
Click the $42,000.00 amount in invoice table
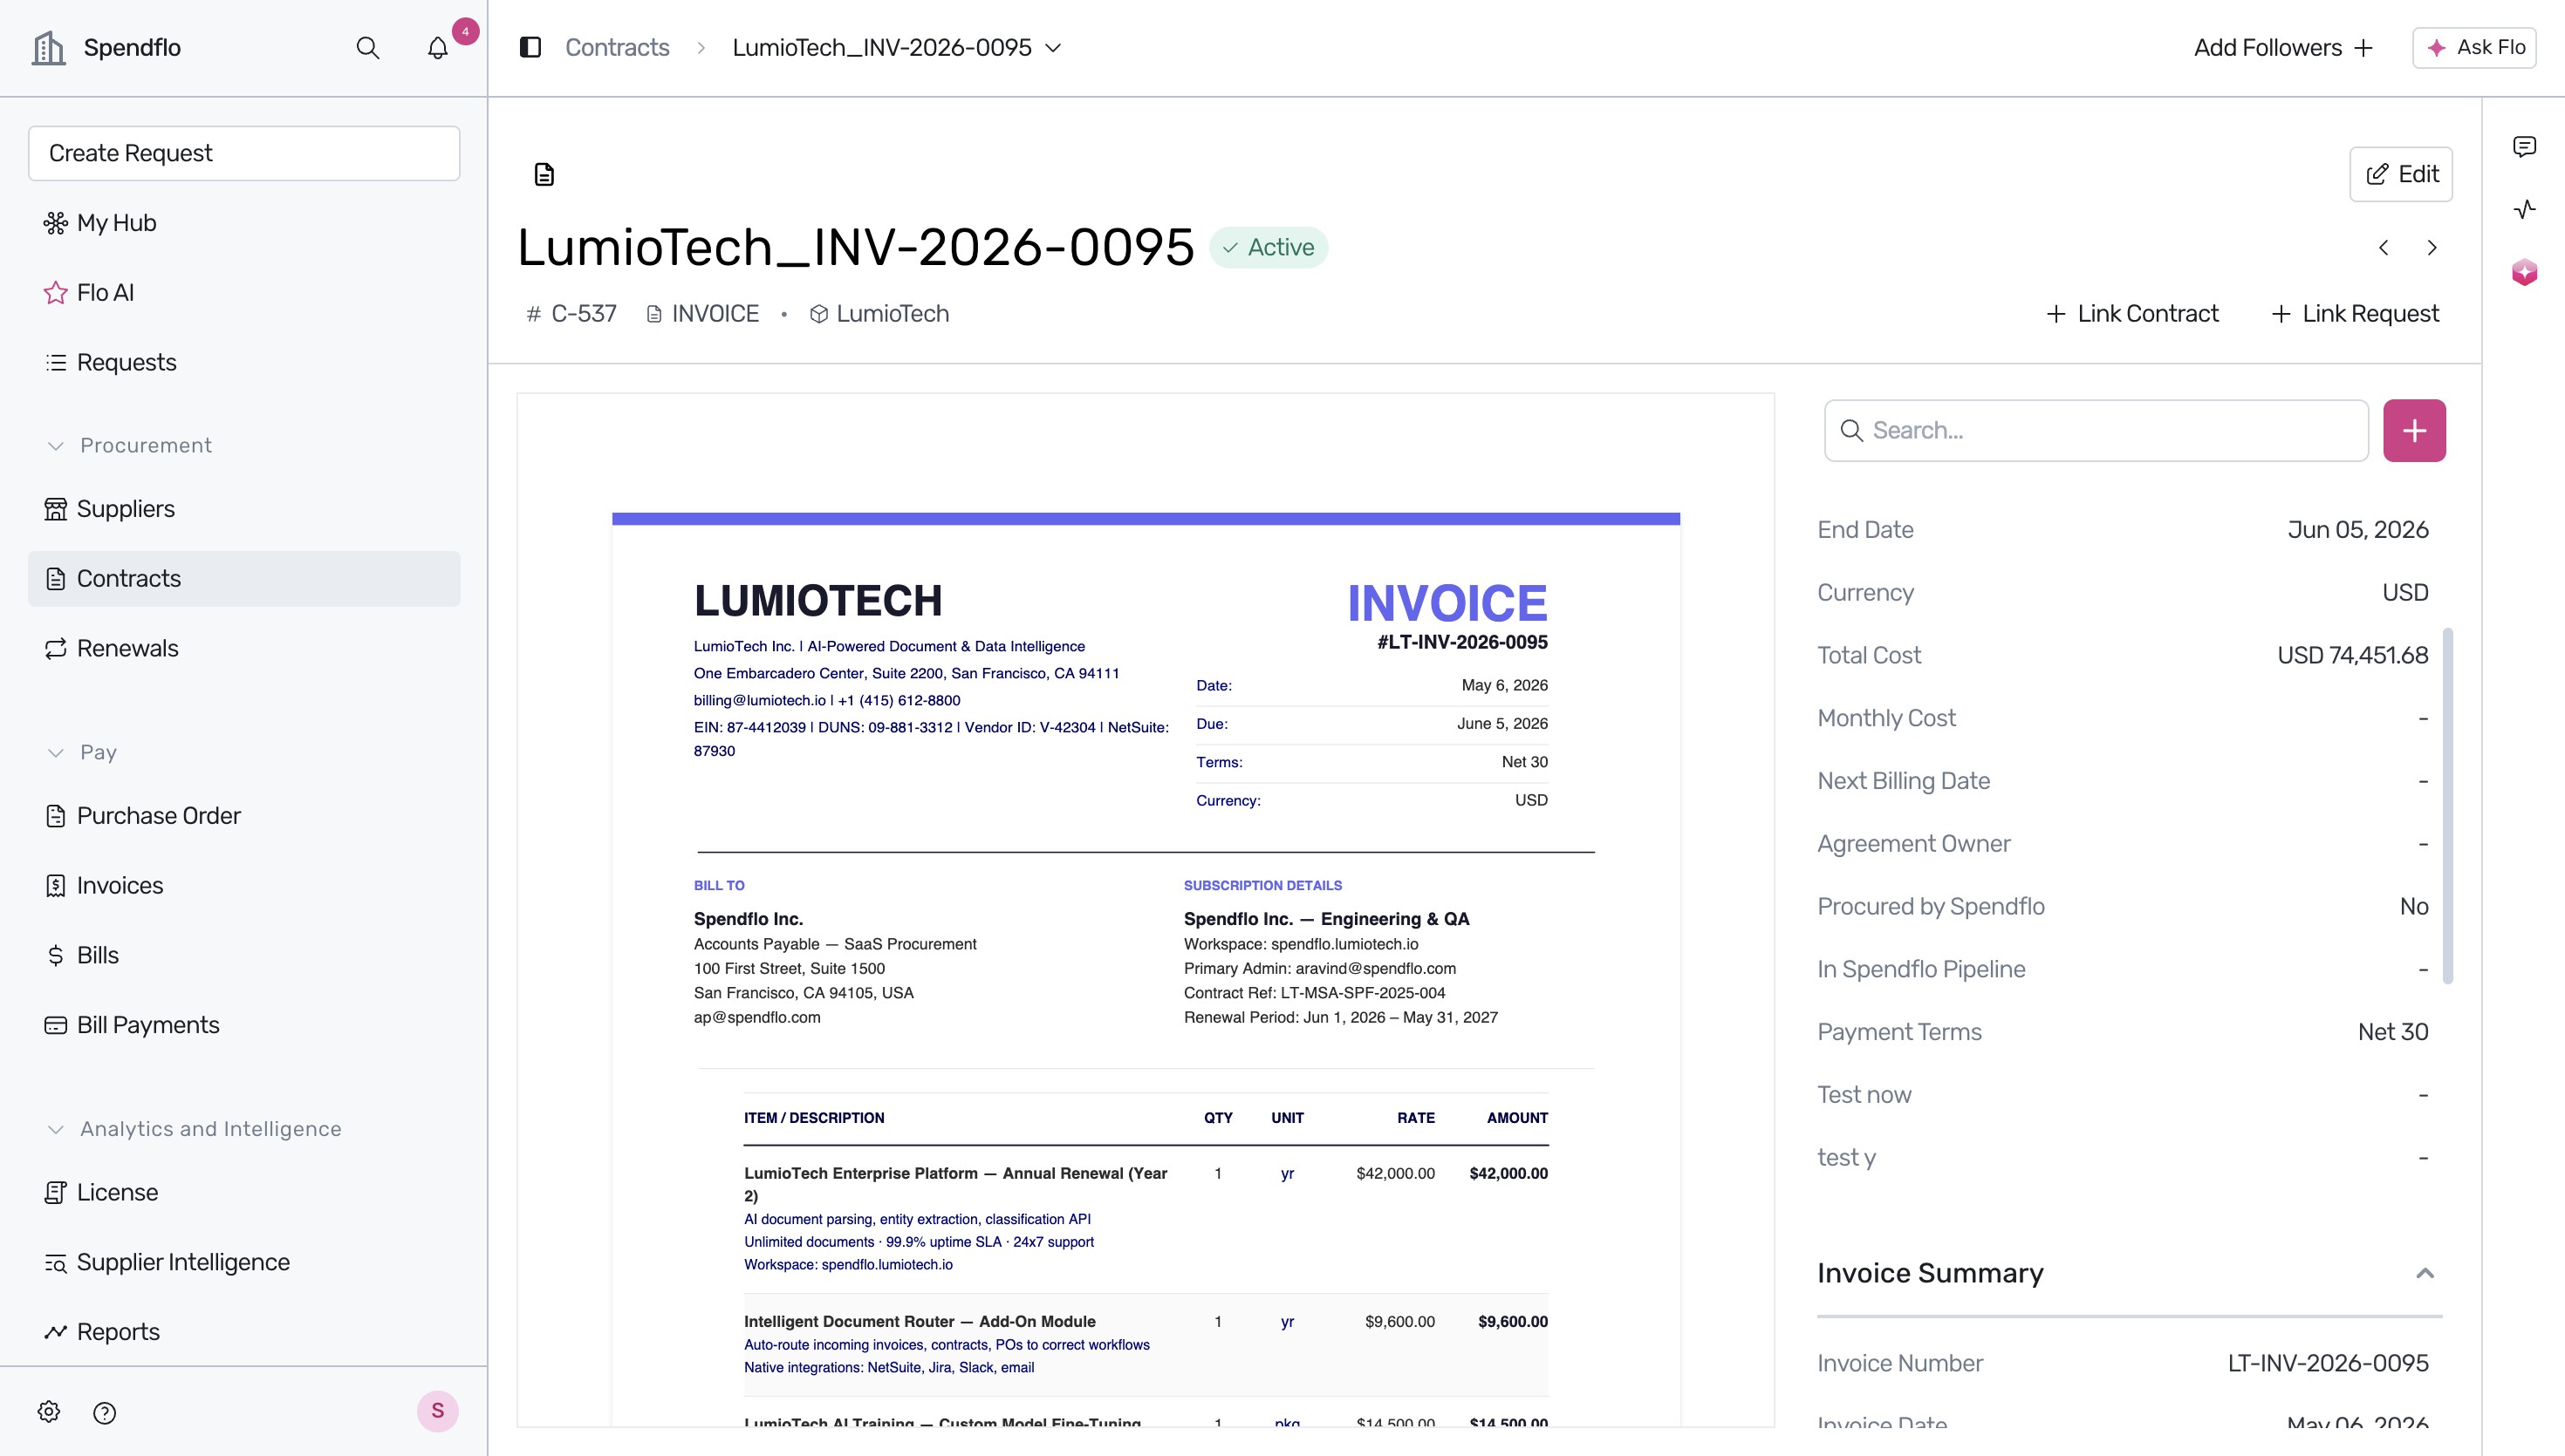coord(1508,1173)
